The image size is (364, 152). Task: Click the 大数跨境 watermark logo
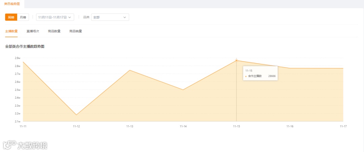(25, 145)
